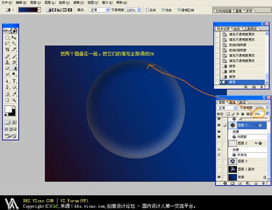Select the Slice tool

(14, 49)
